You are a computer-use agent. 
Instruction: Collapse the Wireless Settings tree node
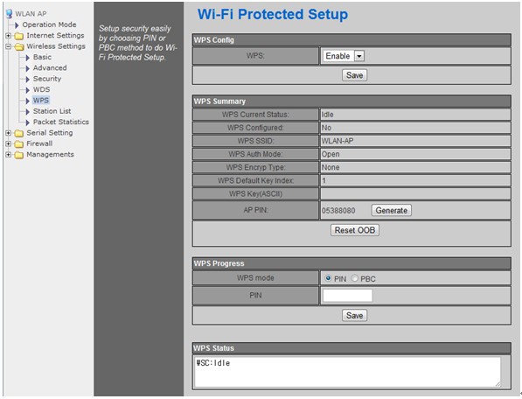tap(9, 46)
